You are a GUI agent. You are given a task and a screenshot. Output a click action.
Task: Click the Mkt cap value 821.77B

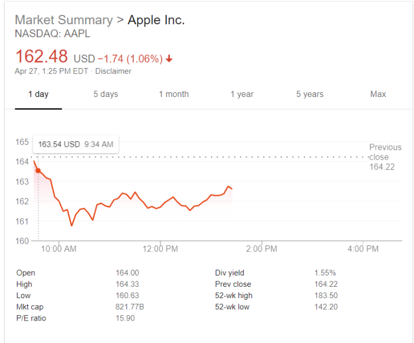pyautogui.click(x=130, y=307)
